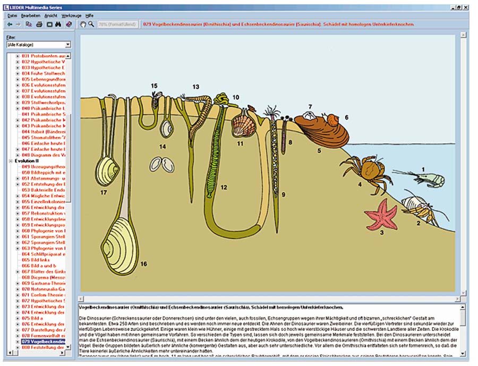Collapse the Evolution II tree node
The image size is (478, 366).
(x=11, y=160)
